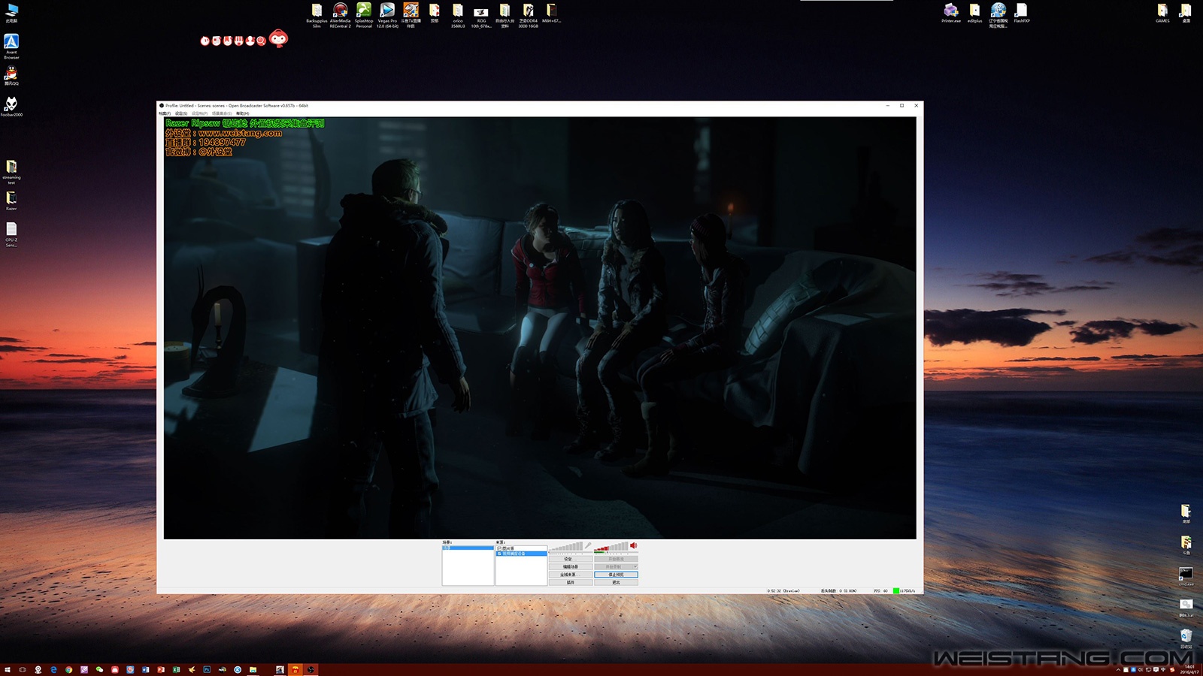This screenshot has height=676, width=1203.
Task: Click the Edit Scene button
Action: coord(571,566)
